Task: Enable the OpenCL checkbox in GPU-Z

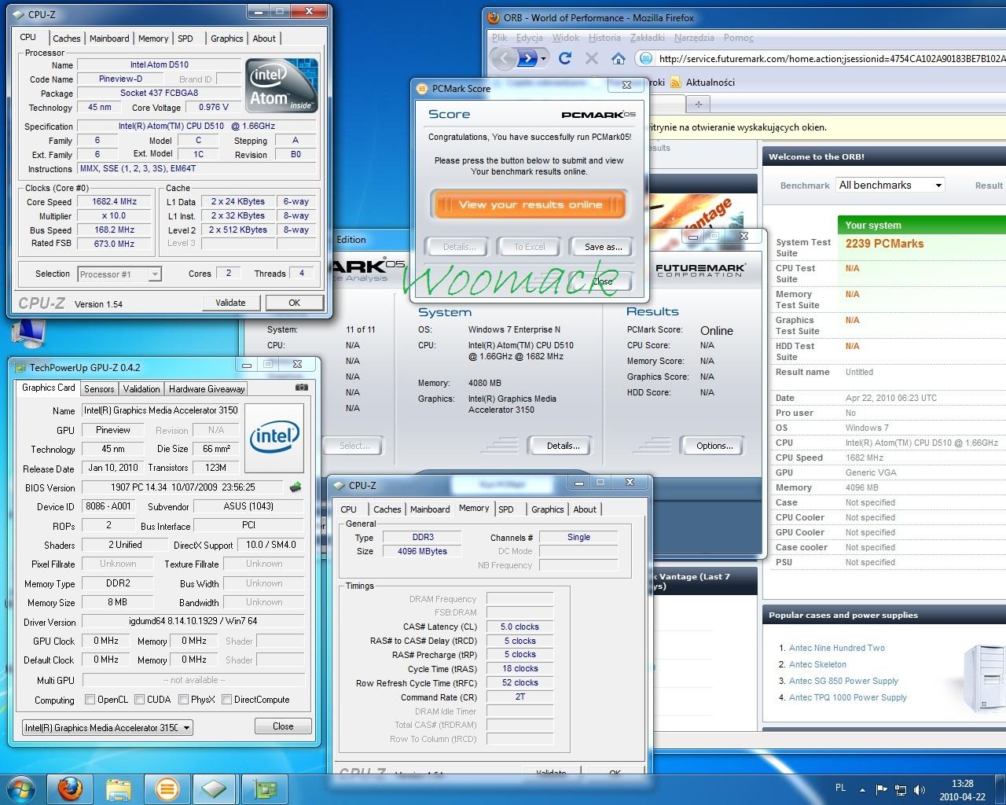Action: click(x=90, y=700)
